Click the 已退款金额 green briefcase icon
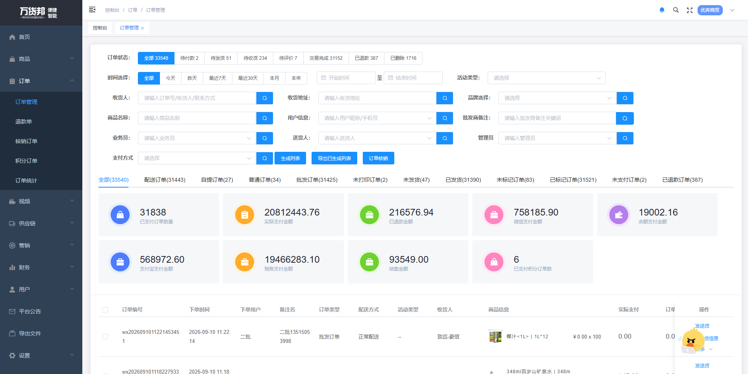The height and width of the screenshot is (374, 748). [369, 215]
